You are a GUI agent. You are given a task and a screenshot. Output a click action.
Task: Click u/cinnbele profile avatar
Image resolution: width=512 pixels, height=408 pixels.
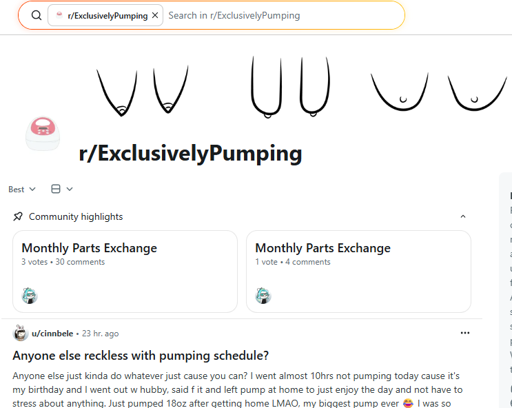[x=20, y=333]
